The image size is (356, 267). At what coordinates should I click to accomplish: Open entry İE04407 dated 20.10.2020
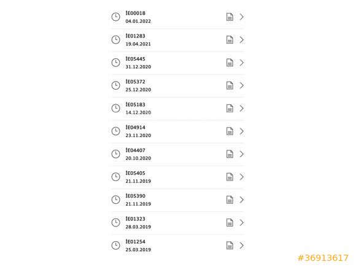click(177, 154)
